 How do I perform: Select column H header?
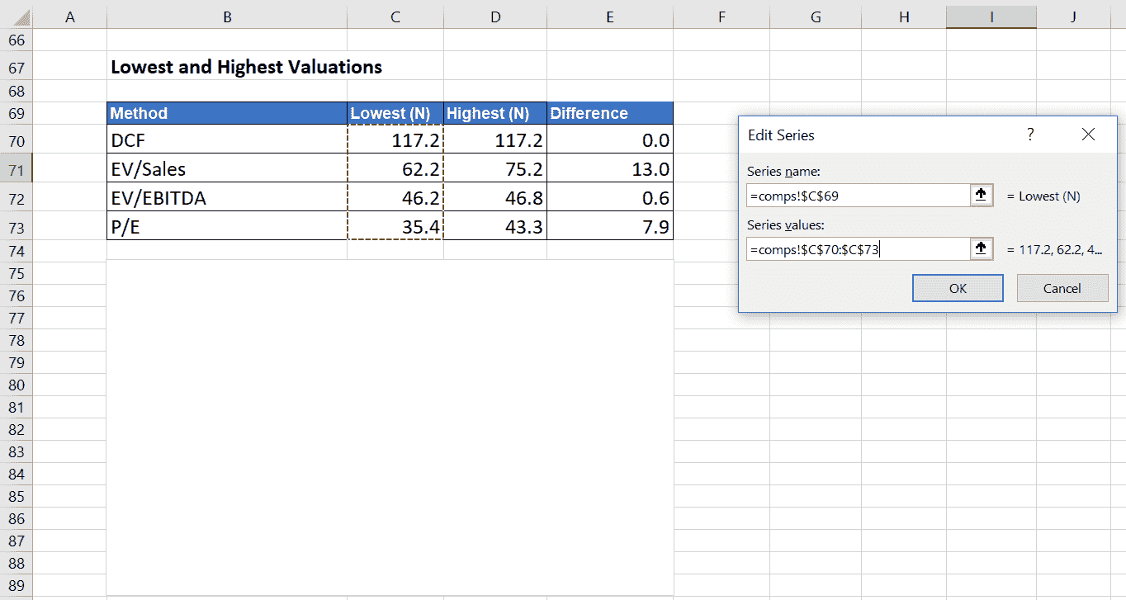coord(904,16)
